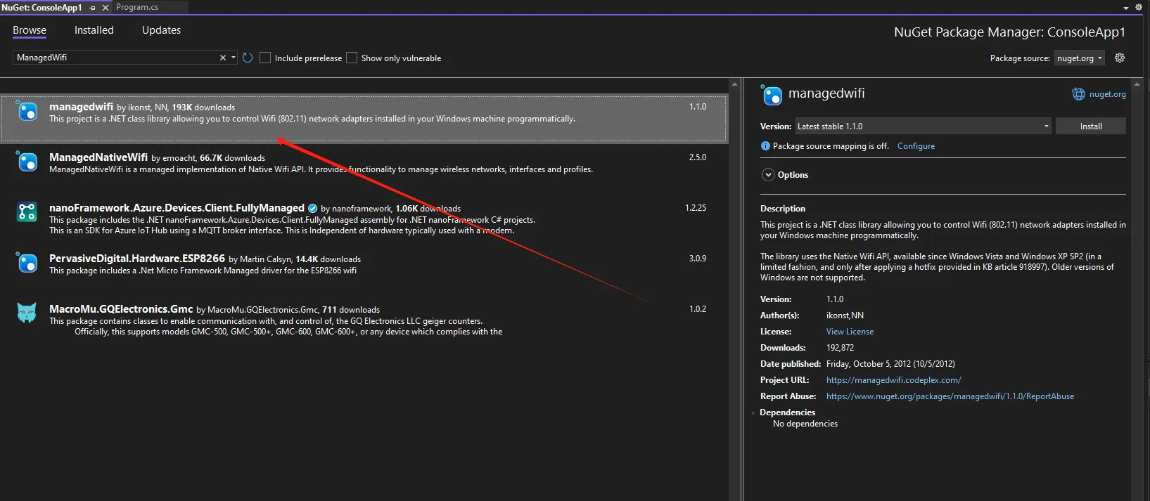The height and width of the screenshot is (501, 1150).
Task: Click the nuget.org globe icon
Action: (x=1078, y=94)
